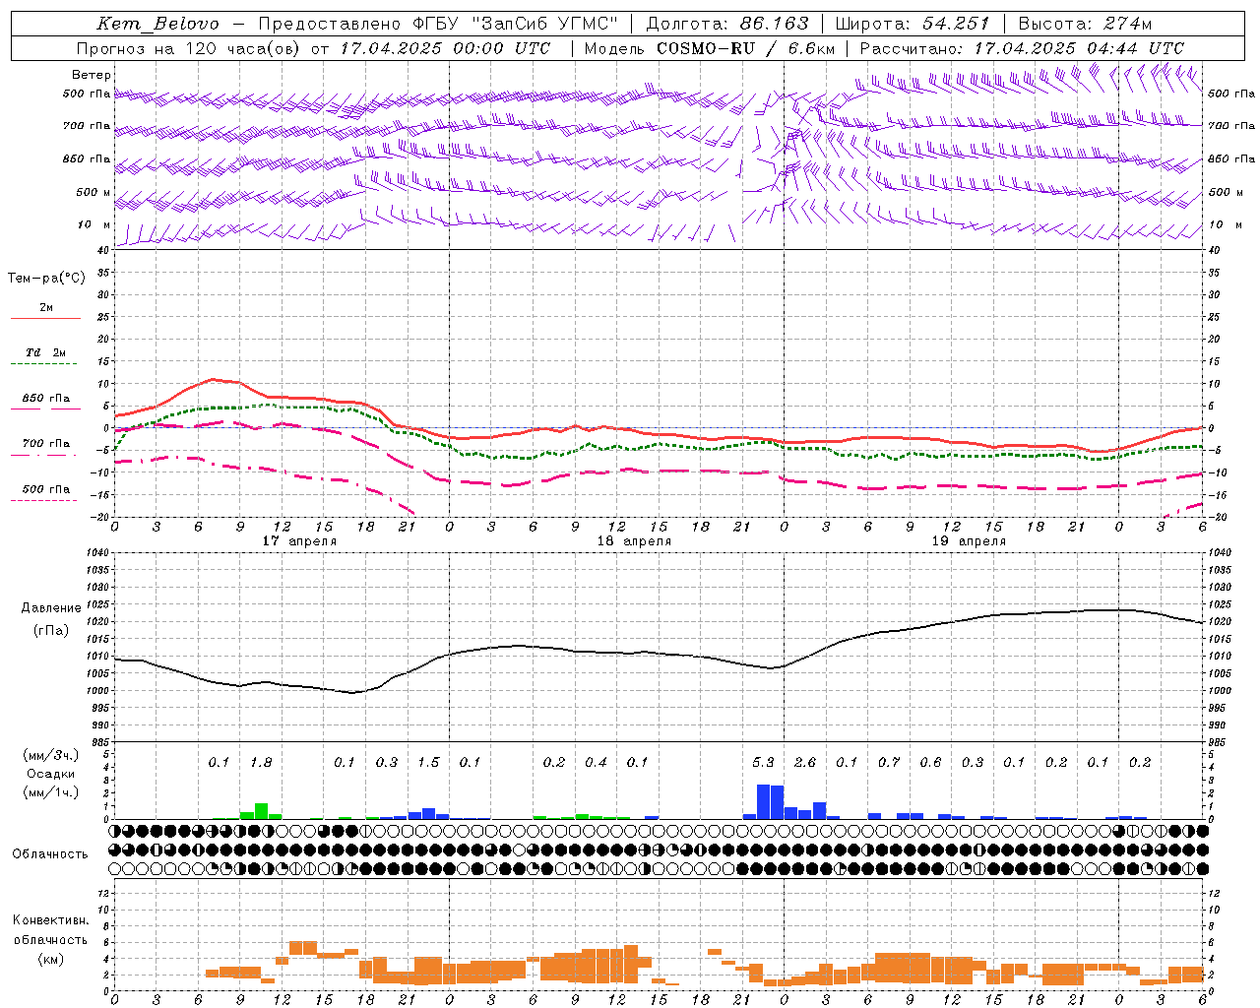Select the forecast start time 17.04.2025 00:00 UTC
This screenshot has height=1008, width=1260.
(x=445, y=48)
